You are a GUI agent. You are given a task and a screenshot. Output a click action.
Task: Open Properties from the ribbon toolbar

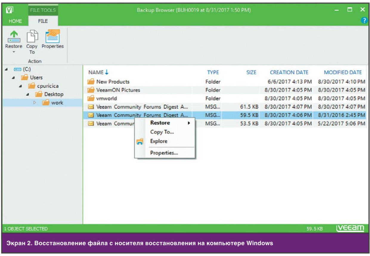(52, 36)
